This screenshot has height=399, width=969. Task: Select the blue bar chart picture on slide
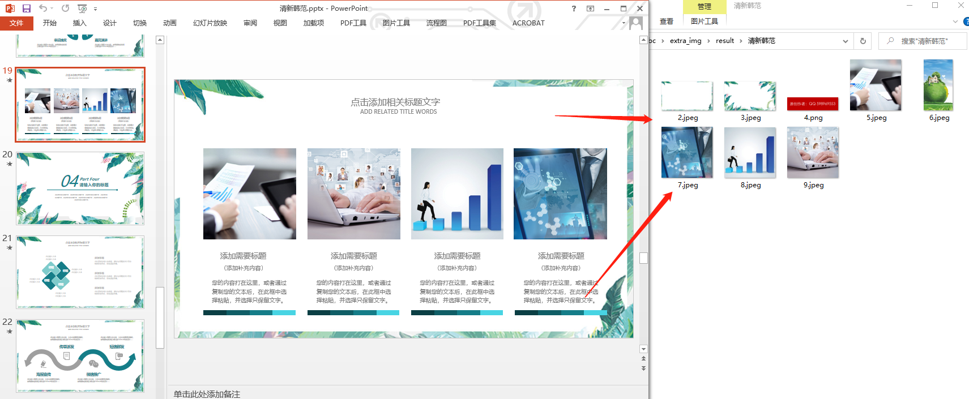457,194
